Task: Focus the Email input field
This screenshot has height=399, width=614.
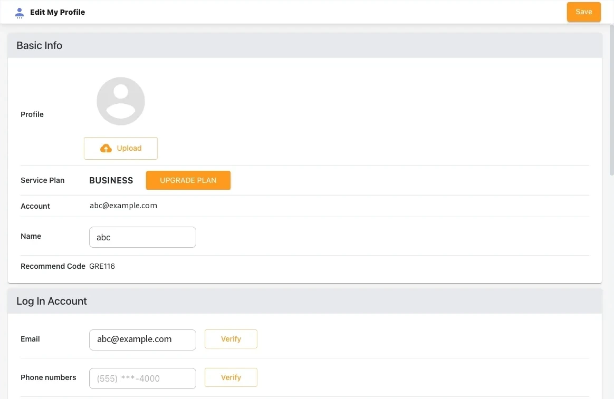Action: tap(142, 339)
